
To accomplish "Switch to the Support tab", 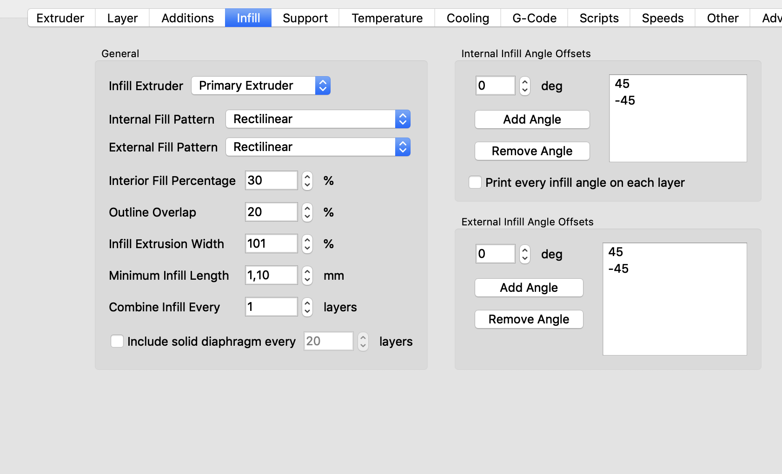I will click(x=305, y=18).
